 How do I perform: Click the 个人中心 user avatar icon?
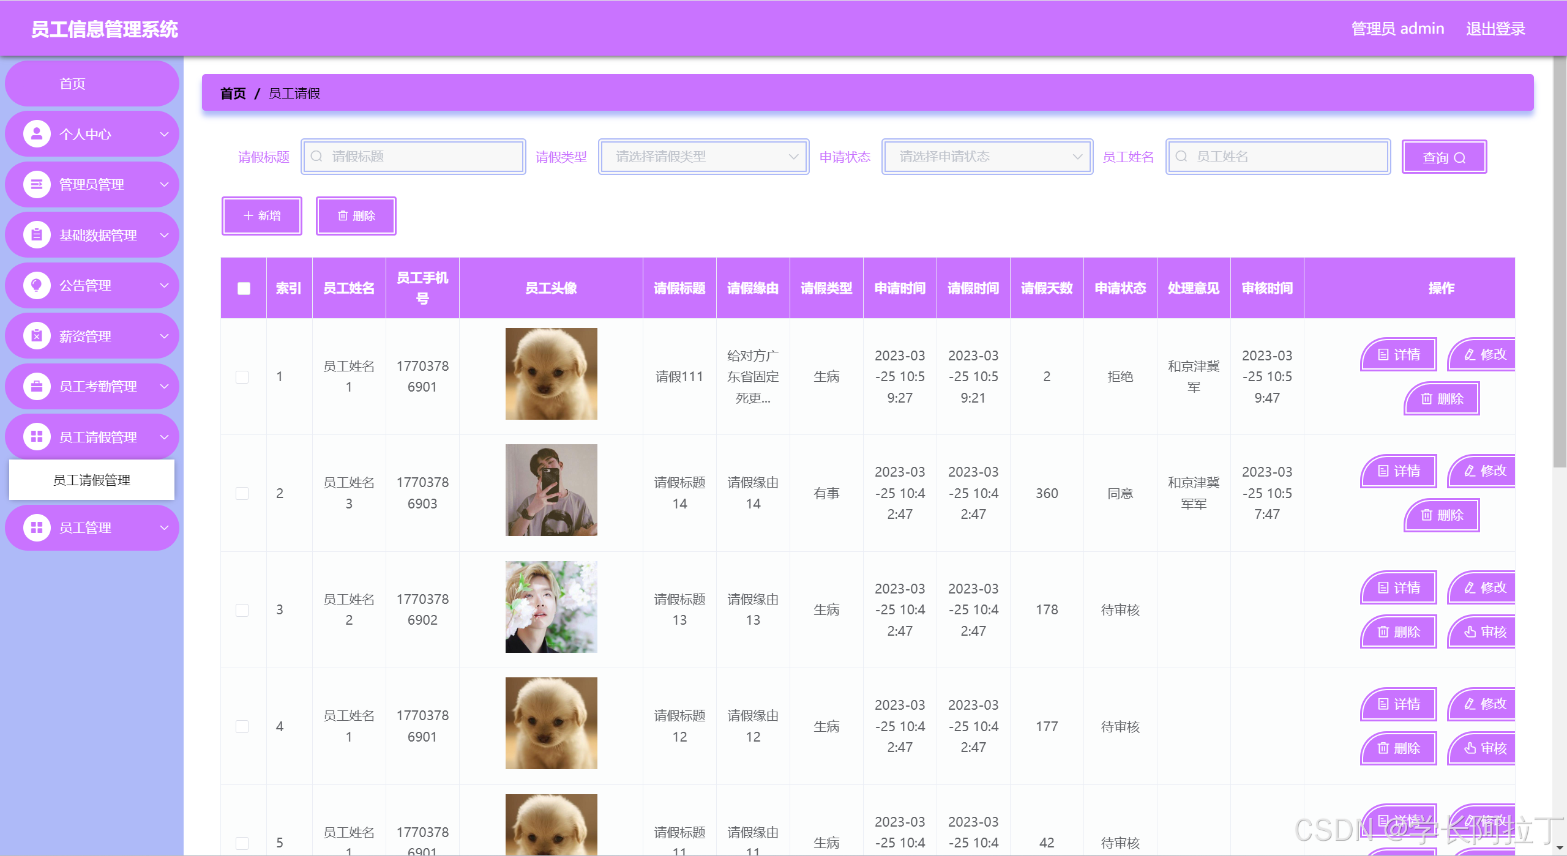coord(37,134)
